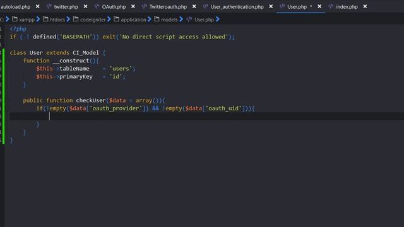Click the 'array' keyword in checkUser parameters
Image resolution: width=404 pixels, height=227 pixels.
[144, 100]
